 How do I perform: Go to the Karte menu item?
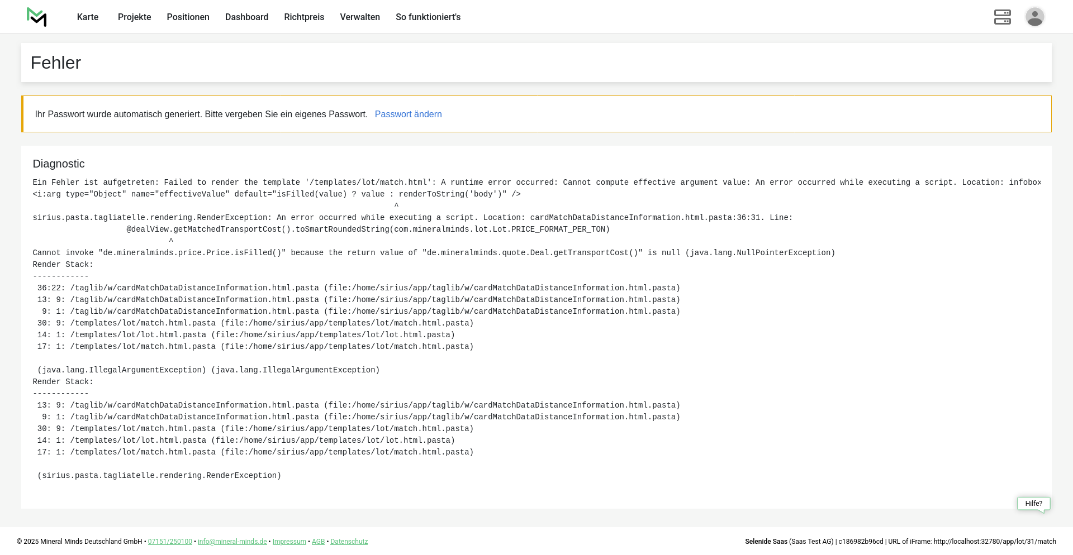[88, 17]
